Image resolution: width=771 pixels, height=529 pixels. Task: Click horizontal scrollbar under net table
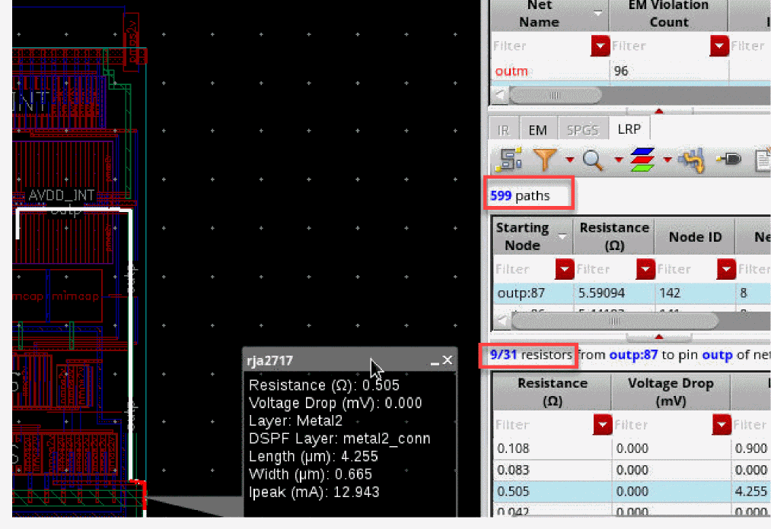[x=556, y=96]
